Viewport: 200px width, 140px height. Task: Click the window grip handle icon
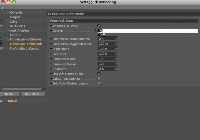tap(2, 7)
